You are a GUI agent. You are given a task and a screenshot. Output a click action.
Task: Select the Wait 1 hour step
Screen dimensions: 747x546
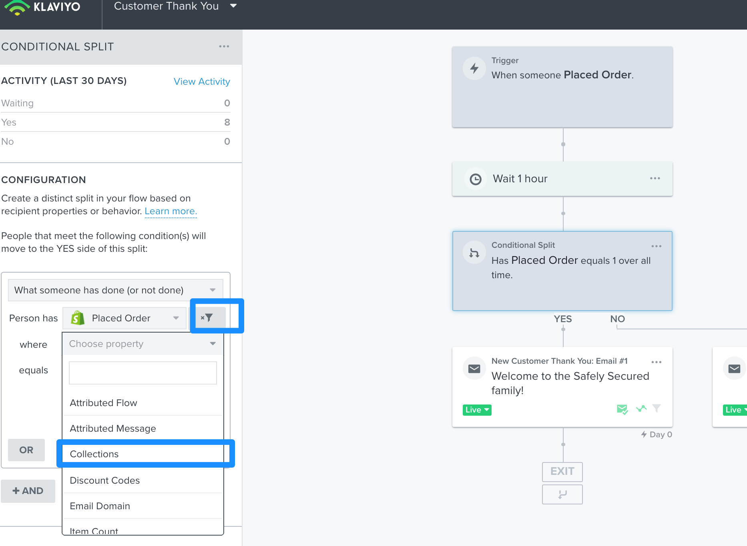(562, 179)
